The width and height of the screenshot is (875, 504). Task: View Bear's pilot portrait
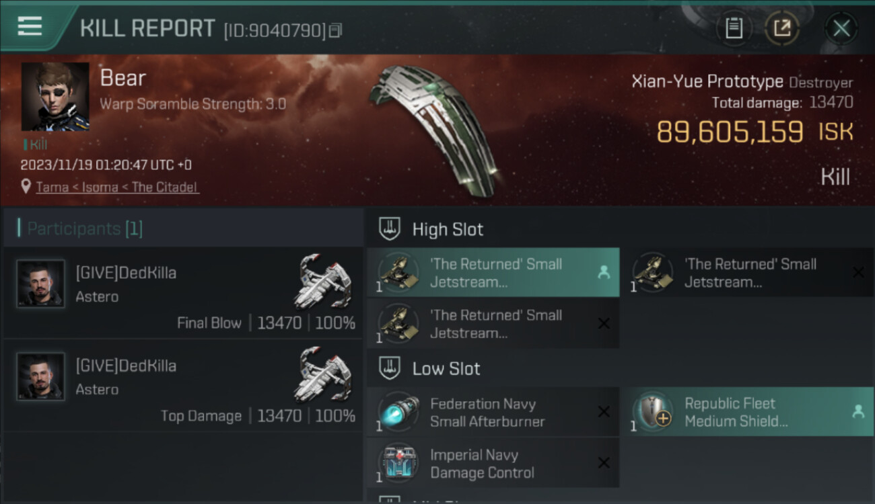click(55, 97)
